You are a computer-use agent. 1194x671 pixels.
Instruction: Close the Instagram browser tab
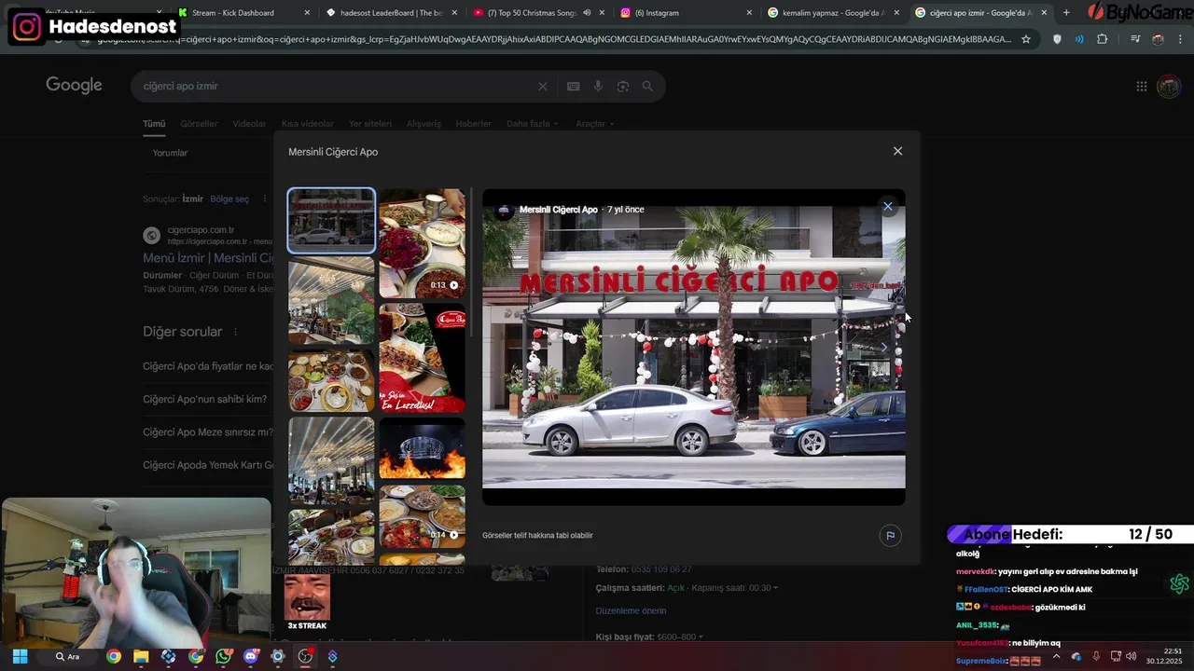tap(749, 13)
